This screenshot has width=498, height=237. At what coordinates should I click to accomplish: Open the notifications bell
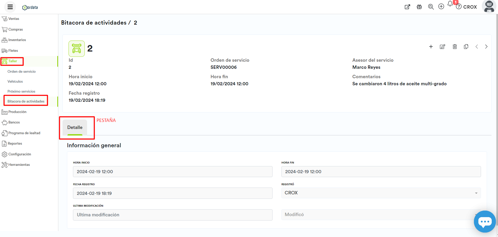pos(450,4)
